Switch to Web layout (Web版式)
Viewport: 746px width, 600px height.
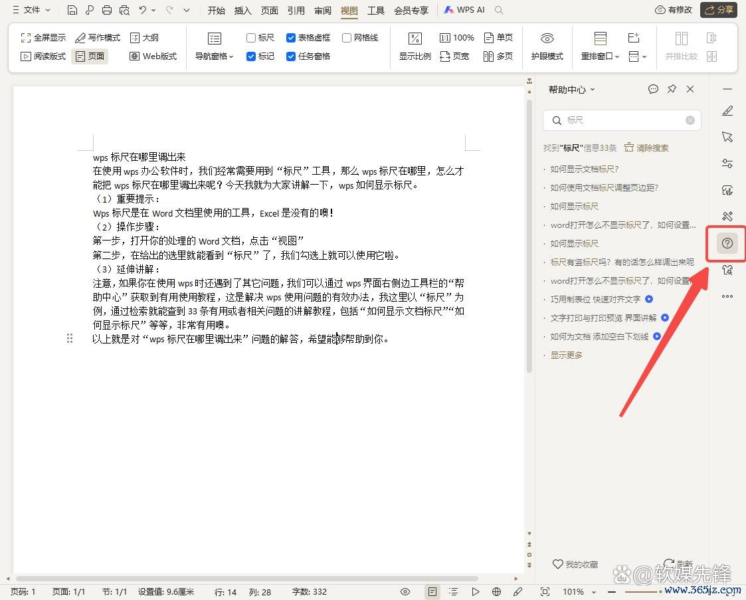pos(153,56)
